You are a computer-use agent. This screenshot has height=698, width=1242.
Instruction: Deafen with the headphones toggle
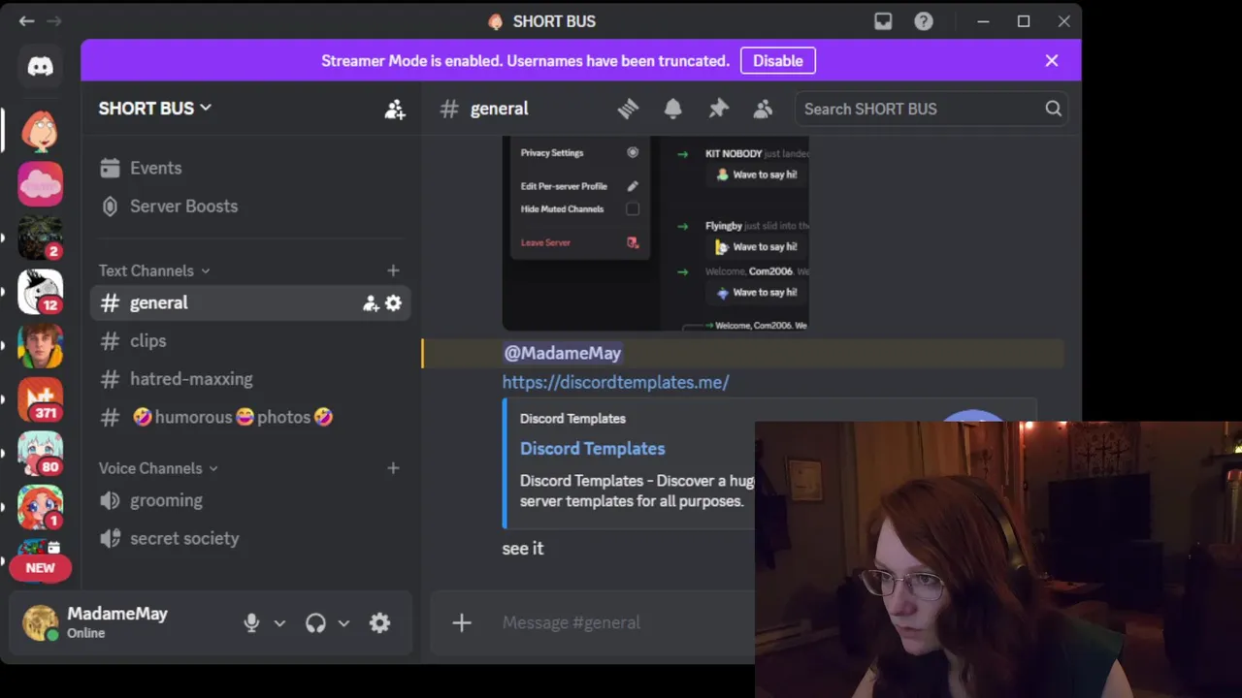(315, 623)
